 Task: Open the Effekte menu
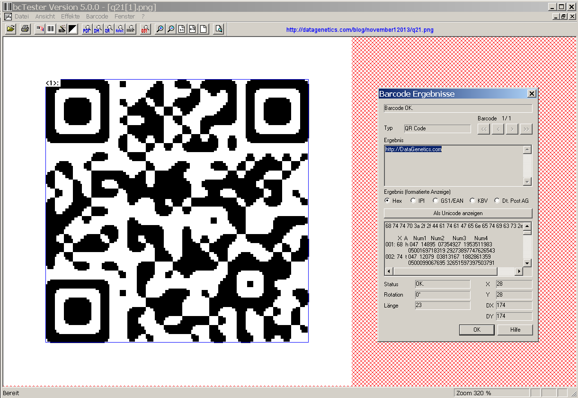[71, 16]
